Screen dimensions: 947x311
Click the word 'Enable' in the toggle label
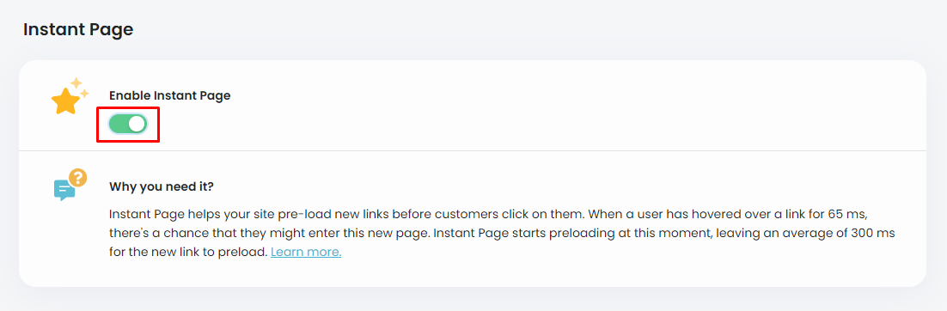point(129,95)
